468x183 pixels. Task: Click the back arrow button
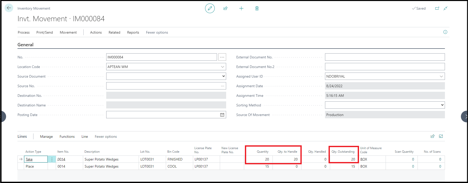coord(9,8)
